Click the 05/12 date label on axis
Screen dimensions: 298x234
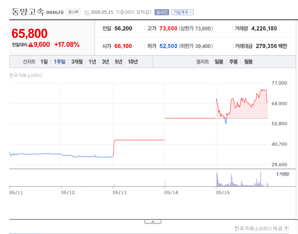68,193
